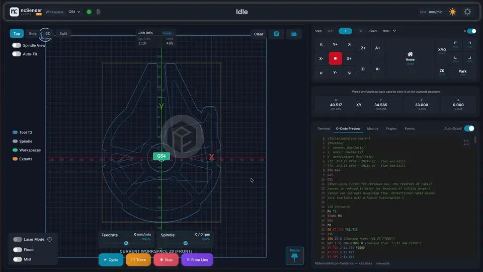483x272 pixels.
Task: Click the G54 workspace marker in the viewport
Action: 162,156
